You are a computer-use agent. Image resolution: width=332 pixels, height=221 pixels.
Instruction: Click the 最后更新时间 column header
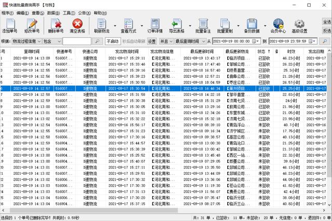coord(202,51)
